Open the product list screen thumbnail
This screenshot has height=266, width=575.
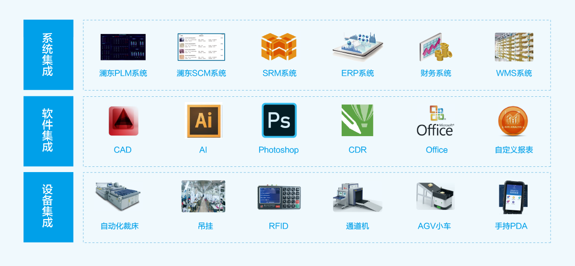click(201, 47)
